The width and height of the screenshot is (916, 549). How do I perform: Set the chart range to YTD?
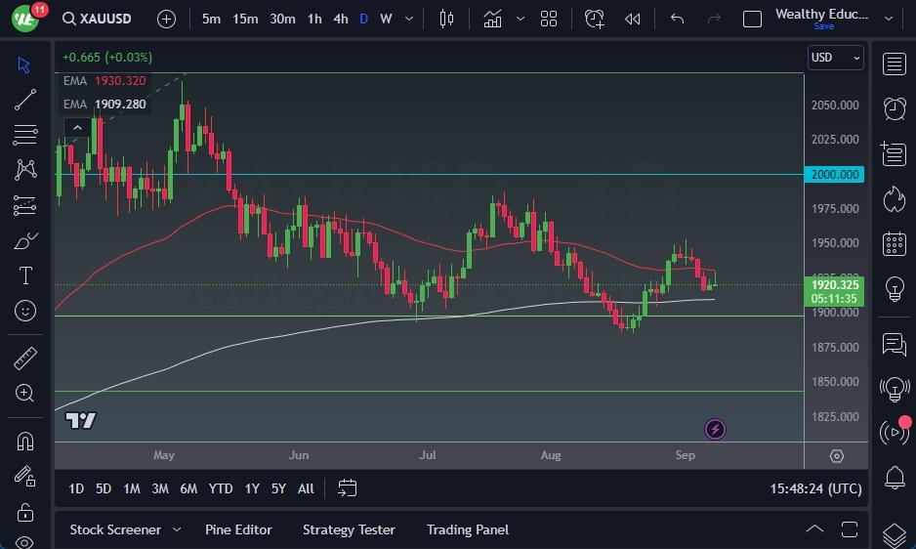(x=221, y=488)
